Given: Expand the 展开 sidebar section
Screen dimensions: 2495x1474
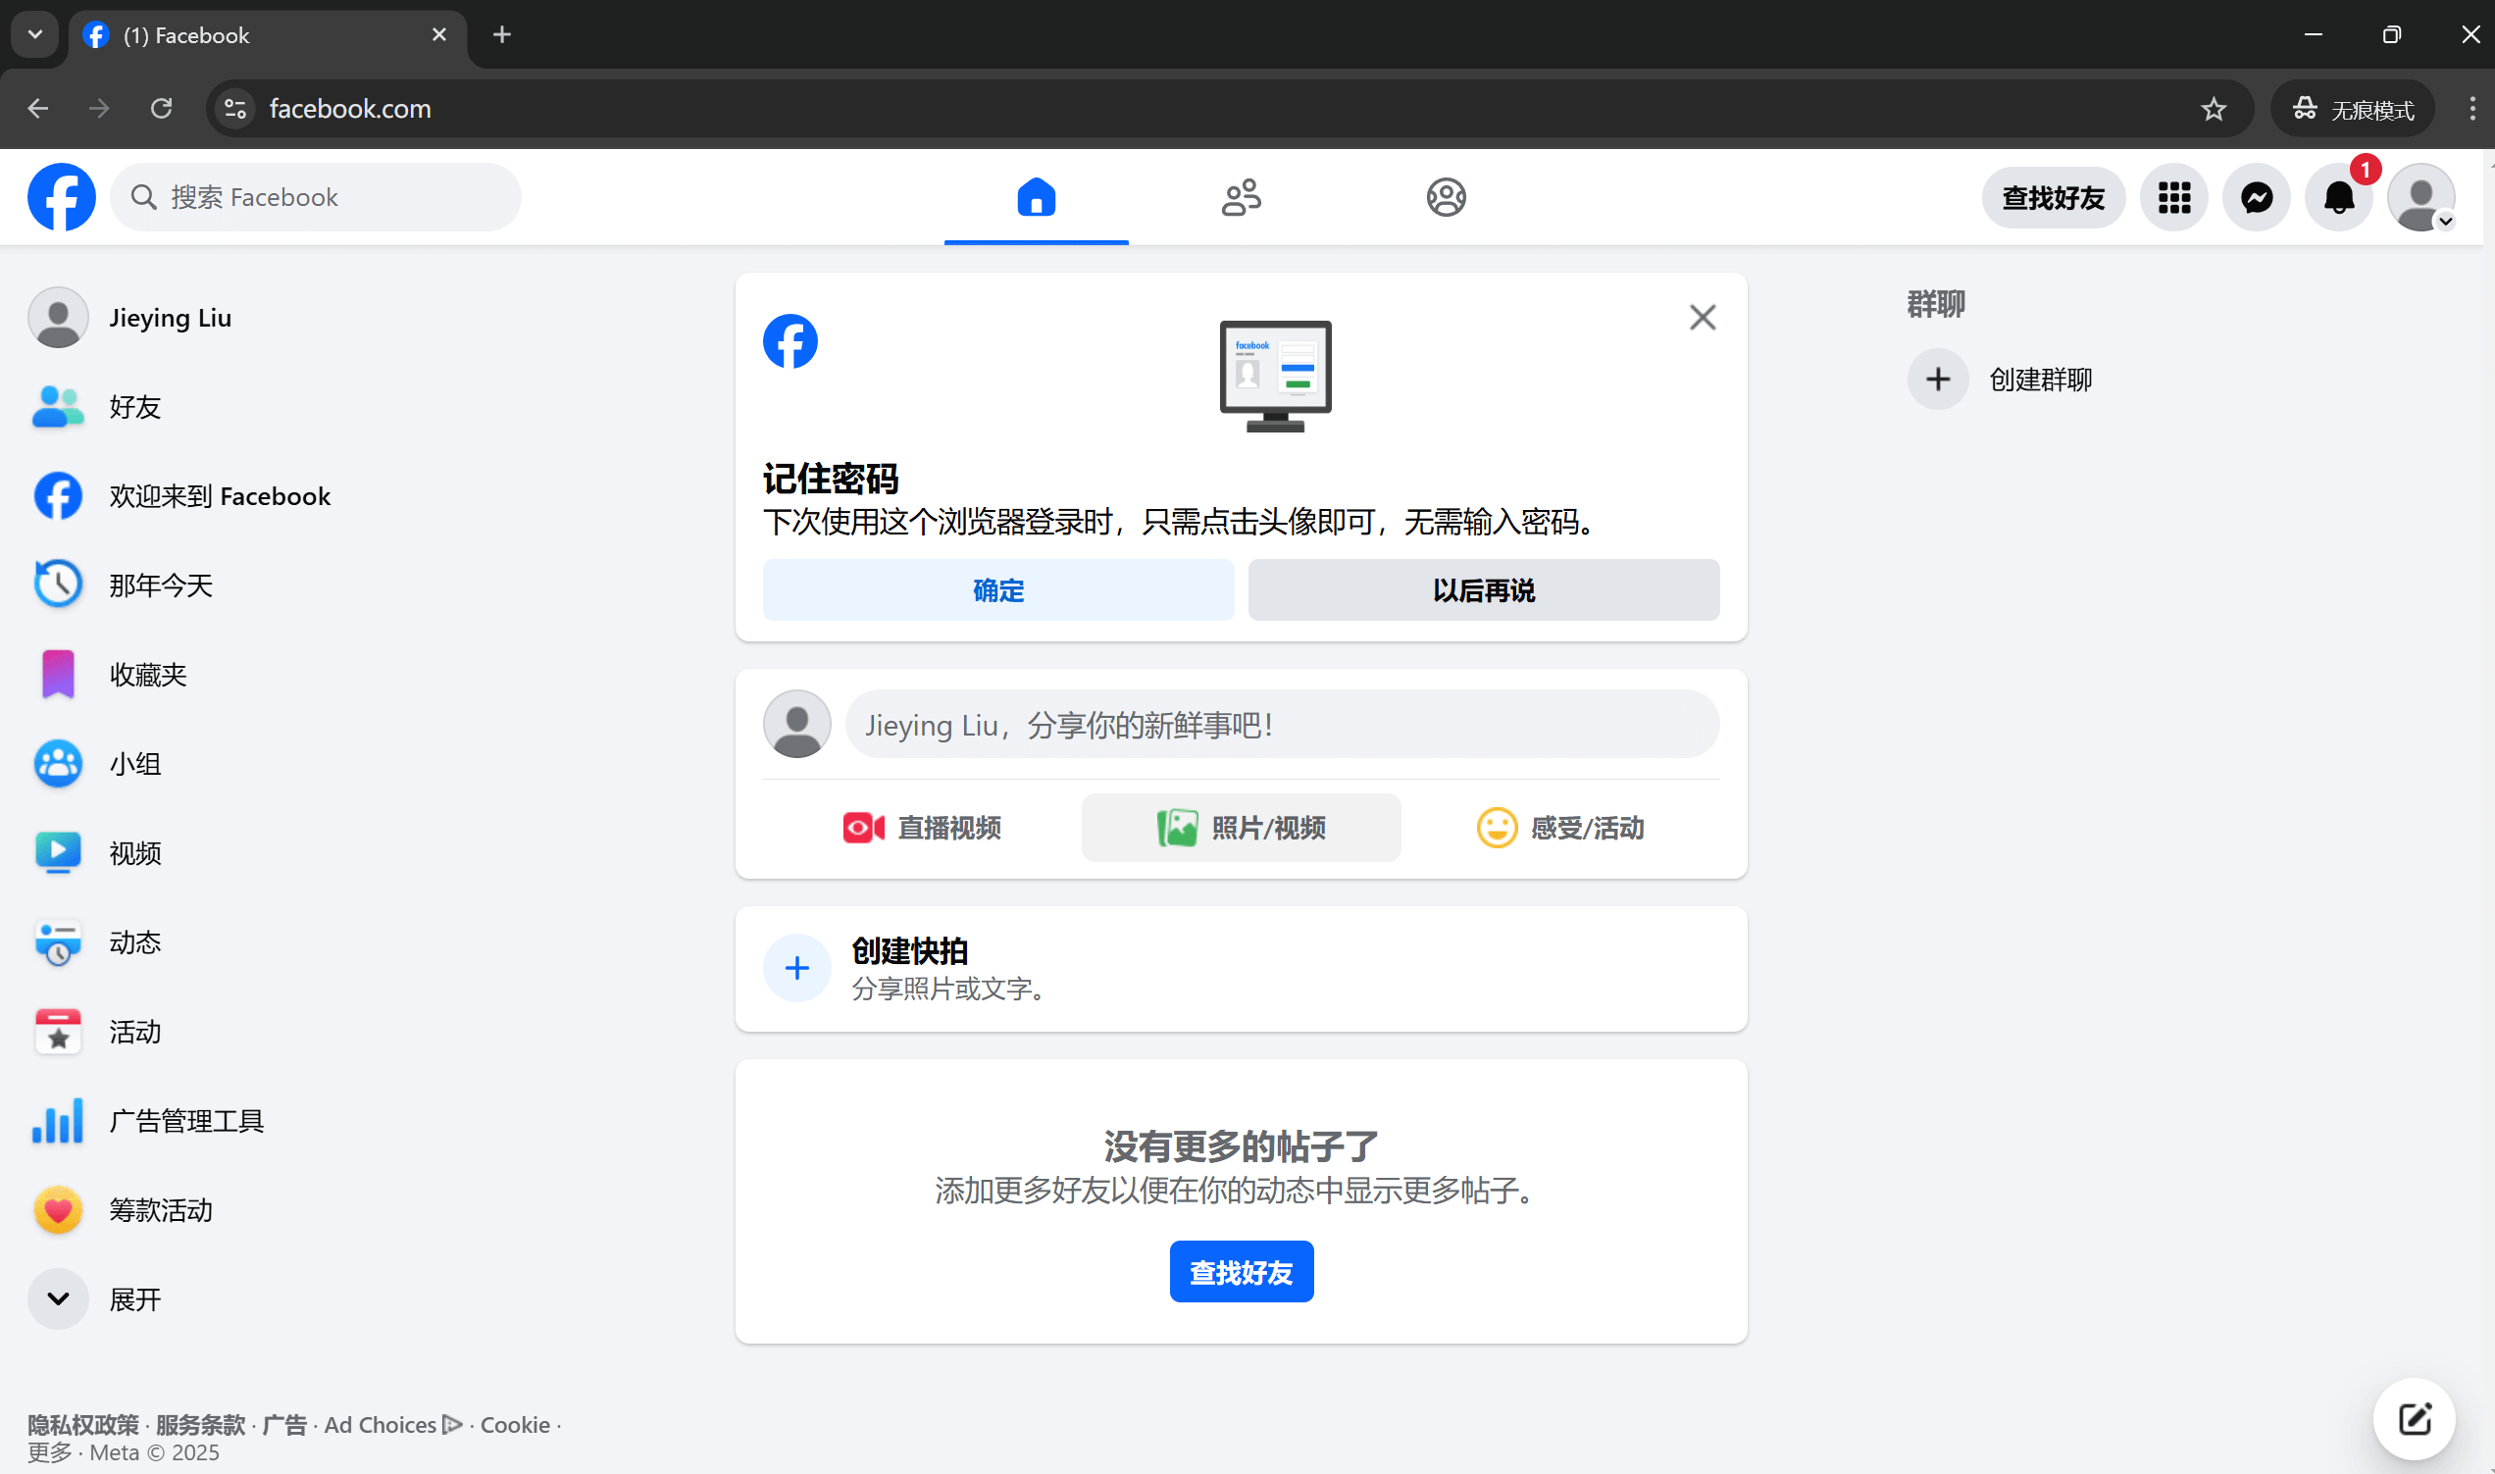Looking at the screenshot, I should pyautogui.click(x=135, y=1298).
